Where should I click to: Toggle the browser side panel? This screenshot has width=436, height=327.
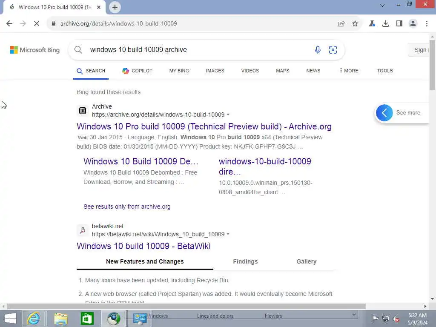pyautogui.click(x=399, y=24)
